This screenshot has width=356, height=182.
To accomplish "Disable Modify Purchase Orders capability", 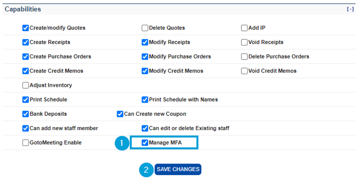I will point(145,57).
